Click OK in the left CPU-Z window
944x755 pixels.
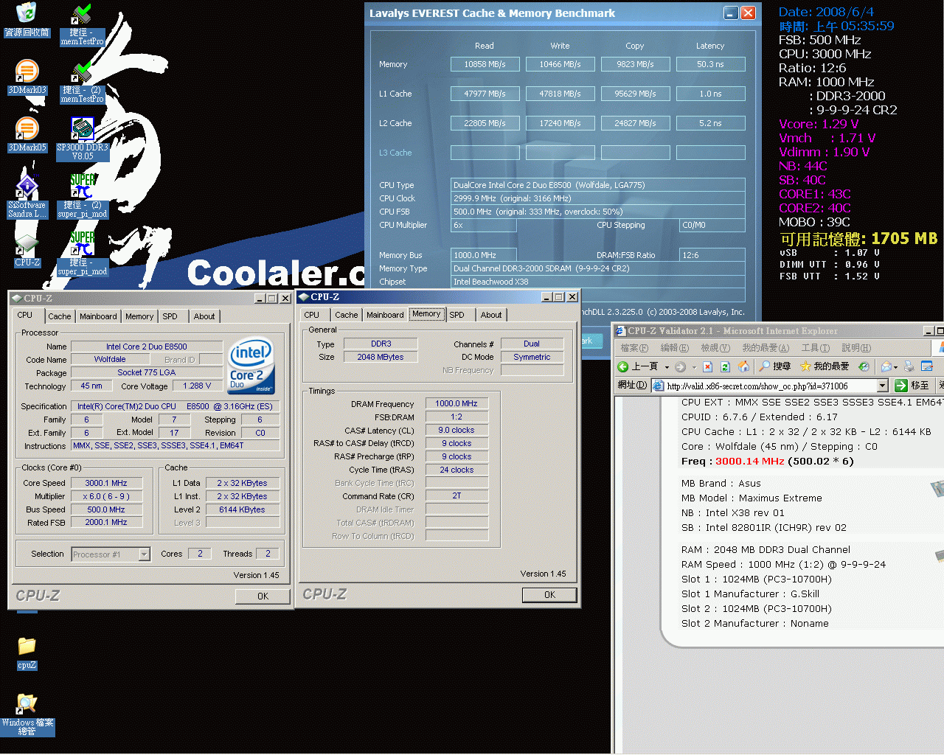[x=263, y=596]
